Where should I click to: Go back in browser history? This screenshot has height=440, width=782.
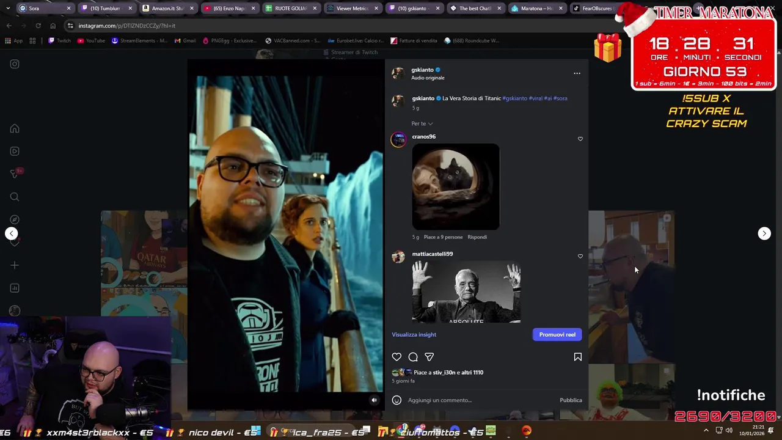point(9,26)
